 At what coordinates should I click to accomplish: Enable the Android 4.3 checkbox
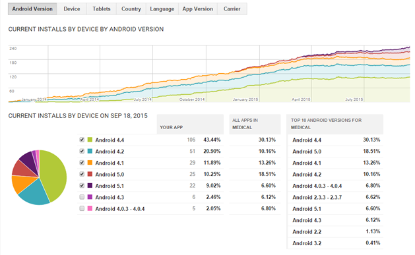coord(82,197)
